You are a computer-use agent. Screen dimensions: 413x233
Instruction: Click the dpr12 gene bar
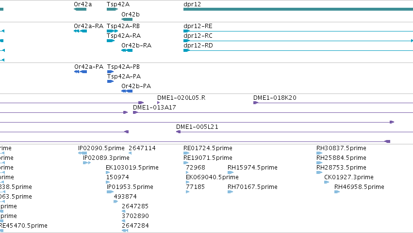pos(298,9)
